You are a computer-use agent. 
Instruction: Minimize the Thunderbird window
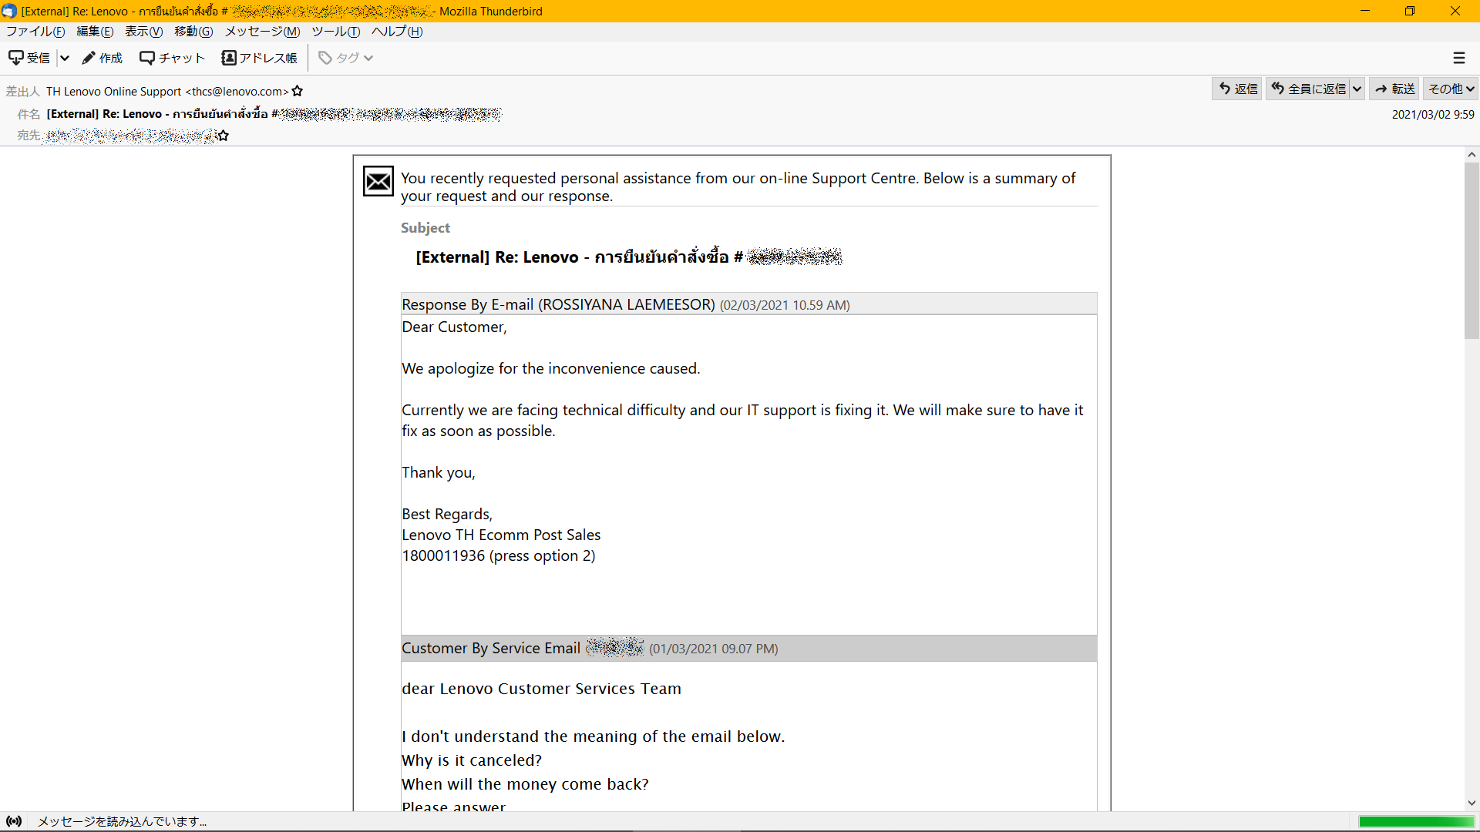pos(1365,11)
